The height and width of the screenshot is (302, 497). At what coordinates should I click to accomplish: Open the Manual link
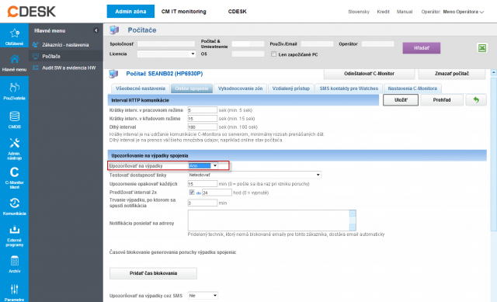tap(405, 12)
